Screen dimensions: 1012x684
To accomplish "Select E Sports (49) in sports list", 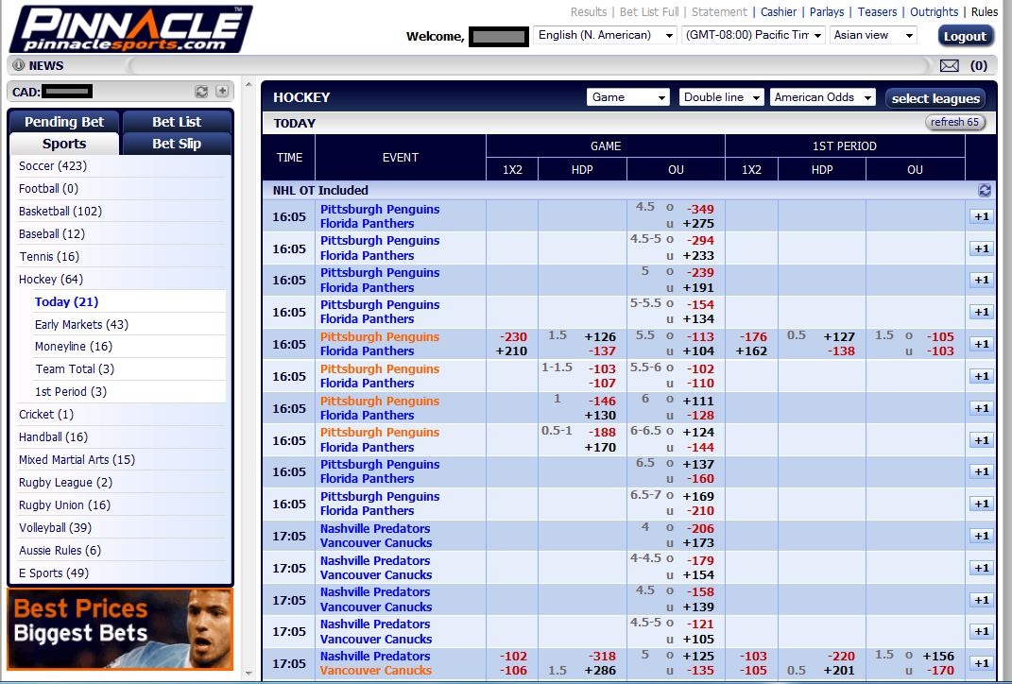I will coord(54,573).
